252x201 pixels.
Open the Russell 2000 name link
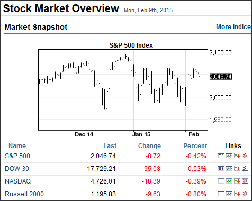pos(24,194)
